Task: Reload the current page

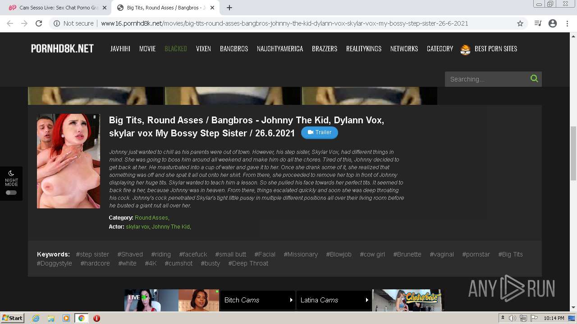Action: [39, 23]
